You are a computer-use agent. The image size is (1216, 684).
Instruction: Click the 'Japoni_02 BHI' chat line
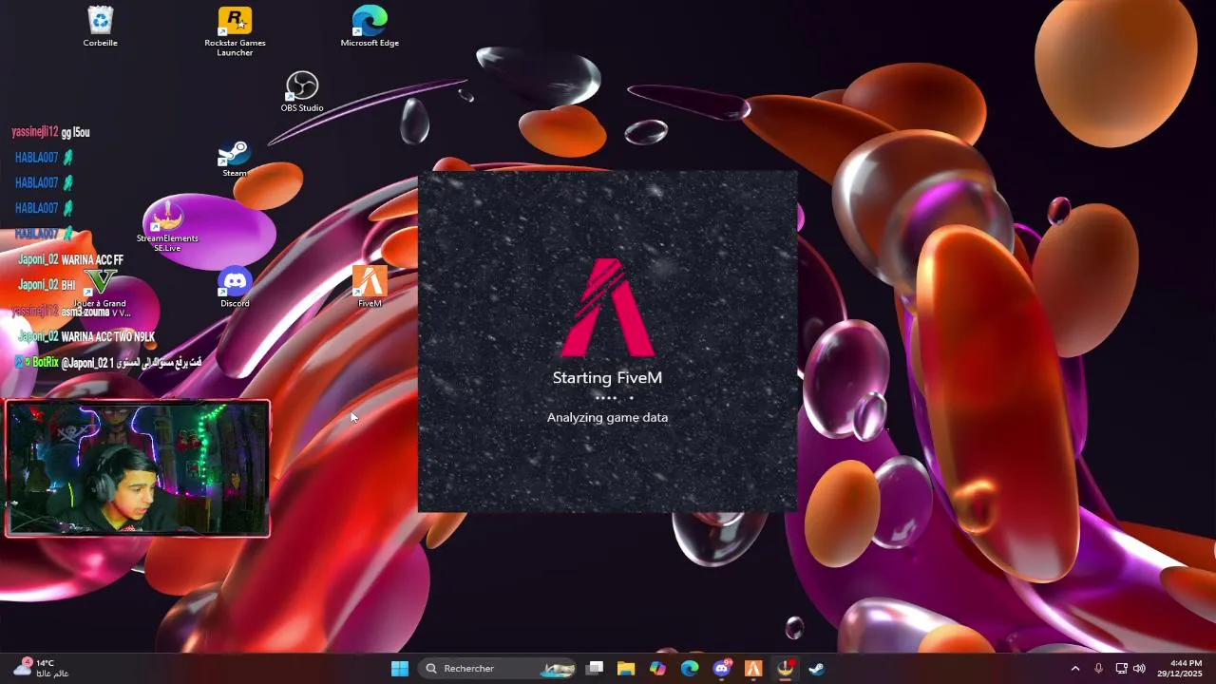pos(46,285)
